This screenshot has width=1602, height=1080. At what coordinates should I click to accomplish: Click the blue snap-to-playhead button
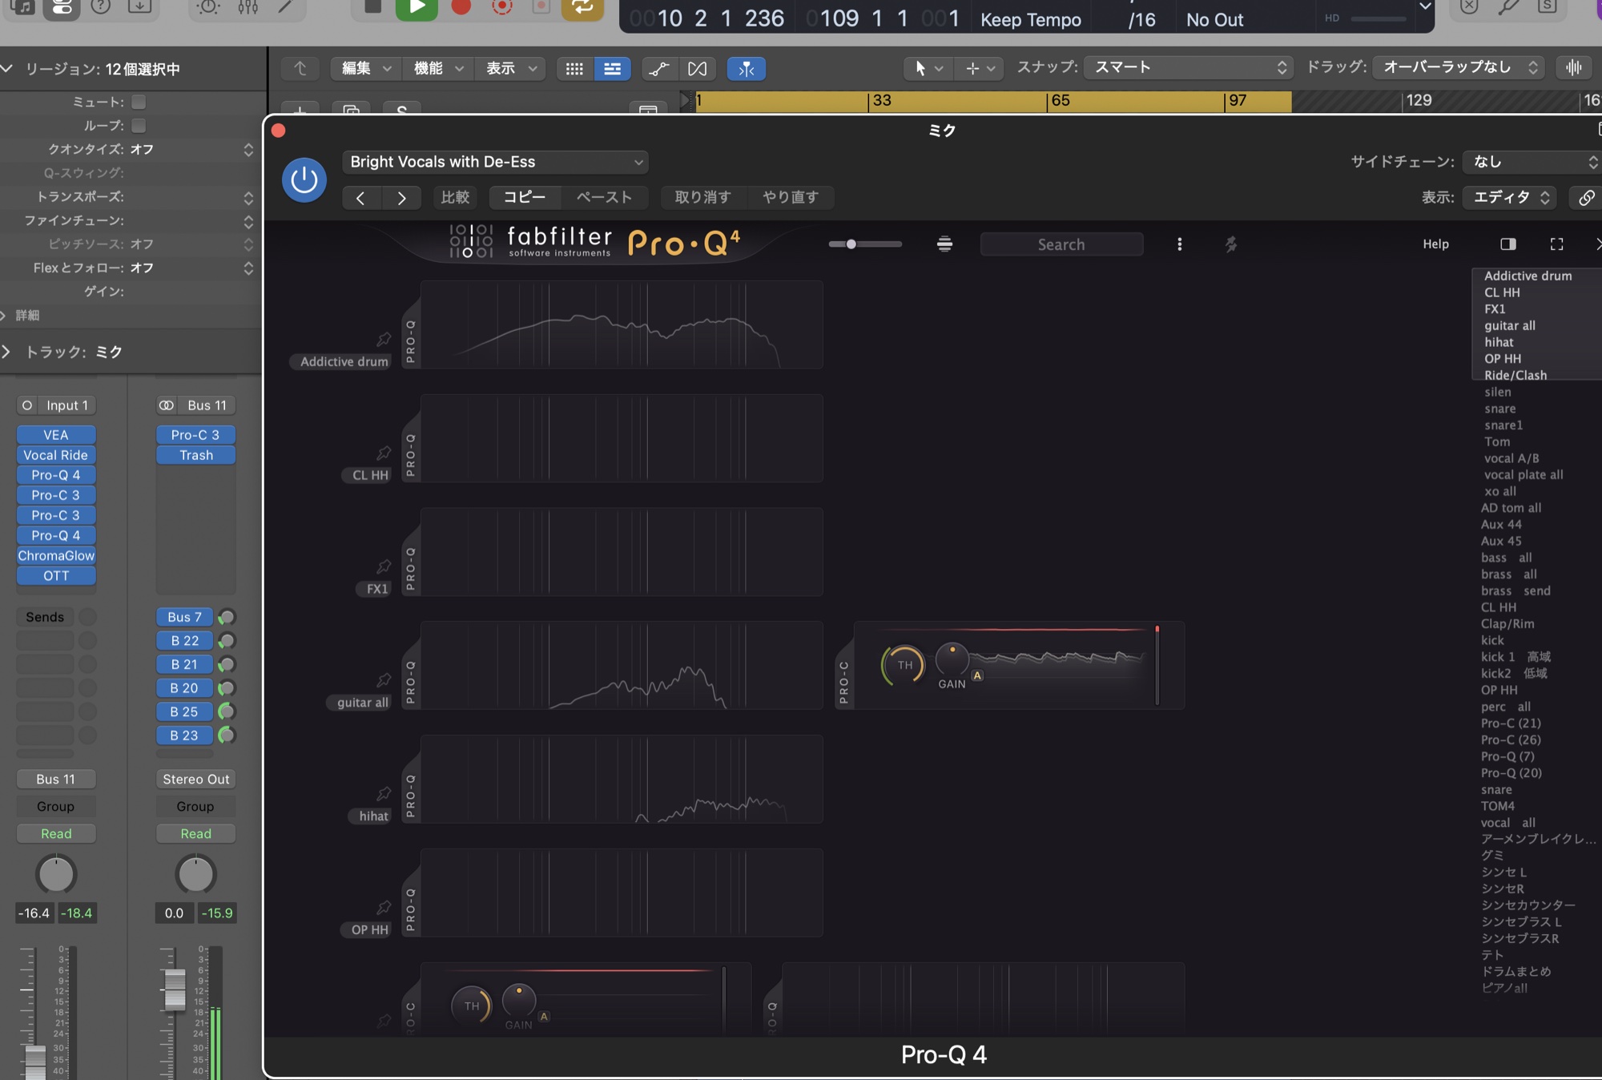[747, 69]
